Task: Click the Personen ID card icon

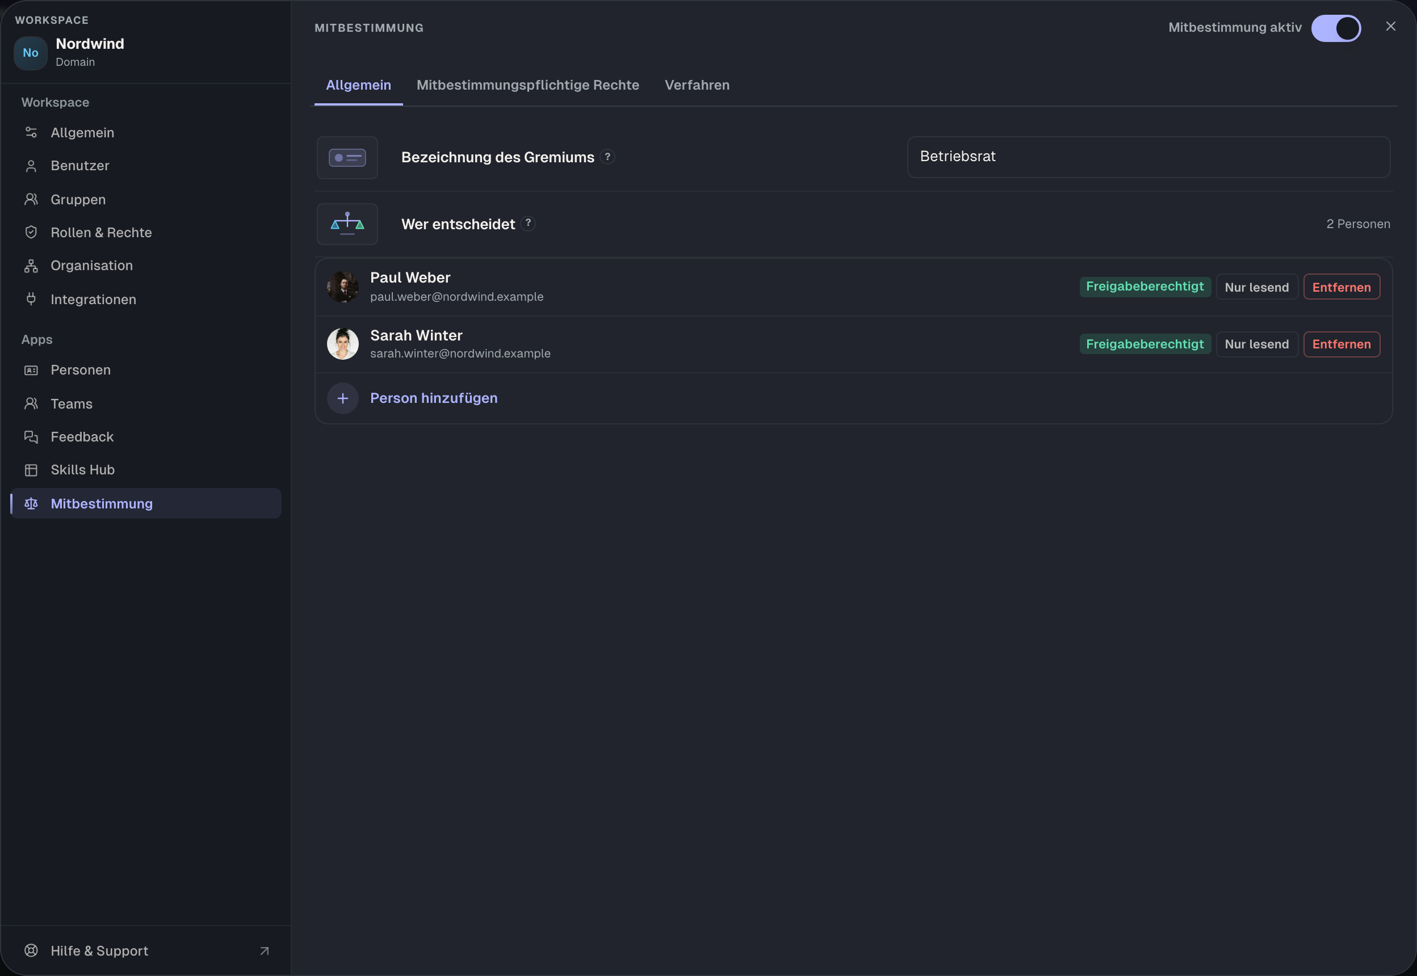Action: [x=31, y=370]
